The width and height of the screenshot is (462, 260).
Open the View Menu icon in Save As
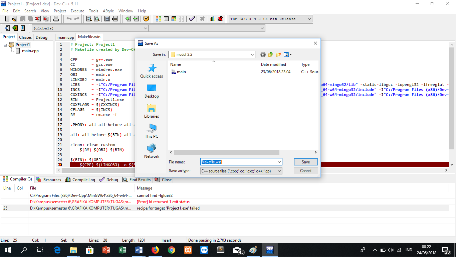[287, 54]
